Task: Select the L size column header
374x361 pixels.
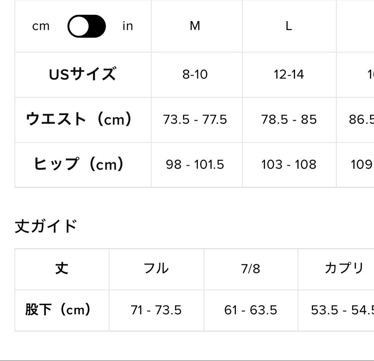Action: coord(289,26)
